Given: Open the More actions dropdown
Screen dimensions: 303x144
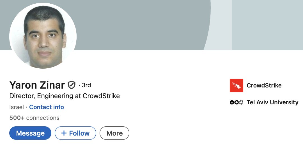Looking at the screenshot, I should (114, 133).
